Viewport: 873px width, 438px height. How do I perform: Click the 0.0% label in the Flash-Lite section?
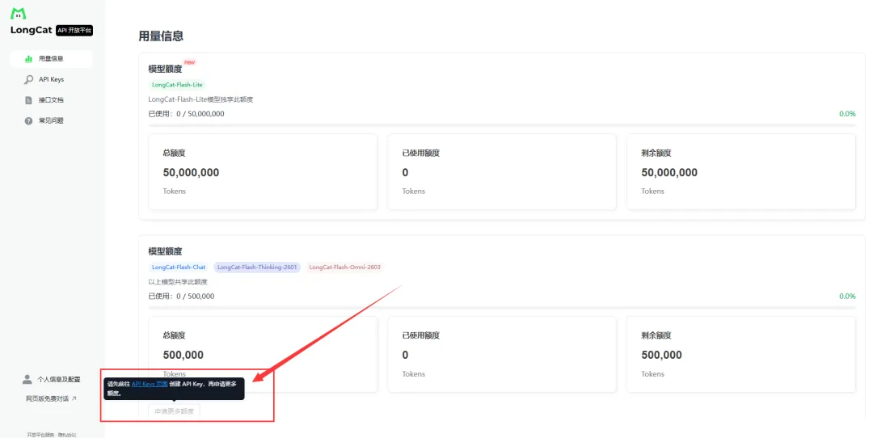click(847, 113)
